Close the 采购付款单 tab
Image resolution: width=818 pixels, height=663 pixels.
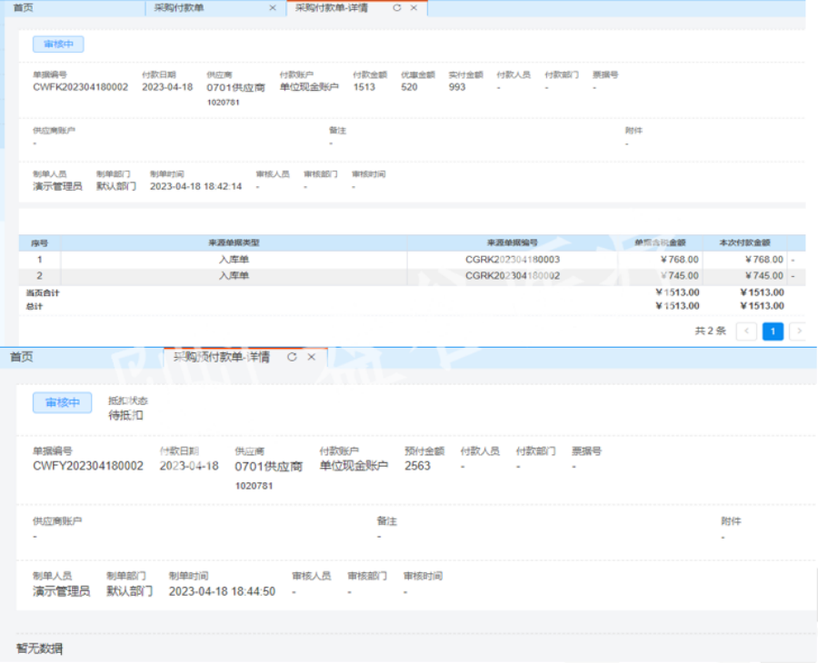(x=273, y=8)
